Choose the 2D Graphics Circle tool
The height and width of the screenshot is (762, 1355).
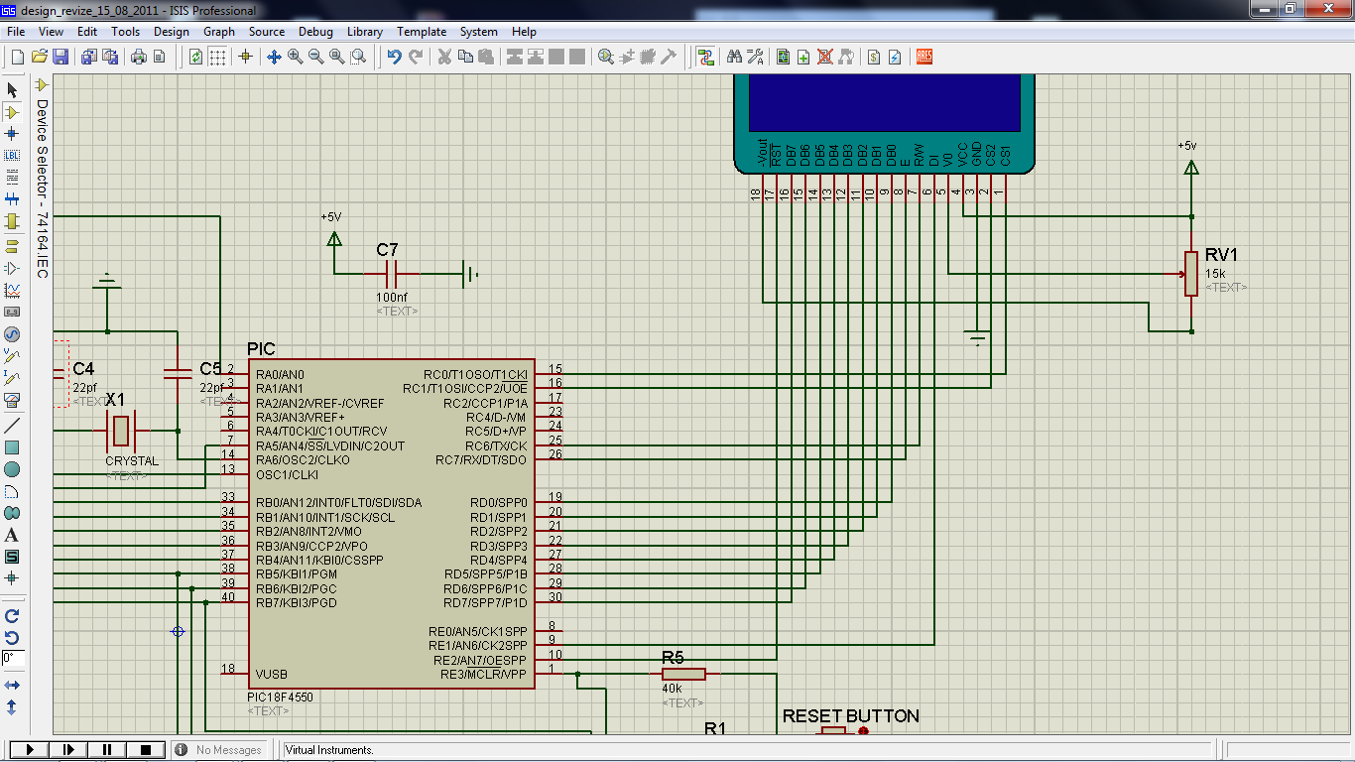click(x=12, y=469)
